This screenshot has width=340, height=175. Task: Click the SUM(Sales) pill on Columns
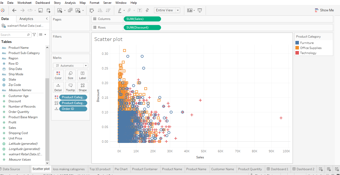coord(142,19)
